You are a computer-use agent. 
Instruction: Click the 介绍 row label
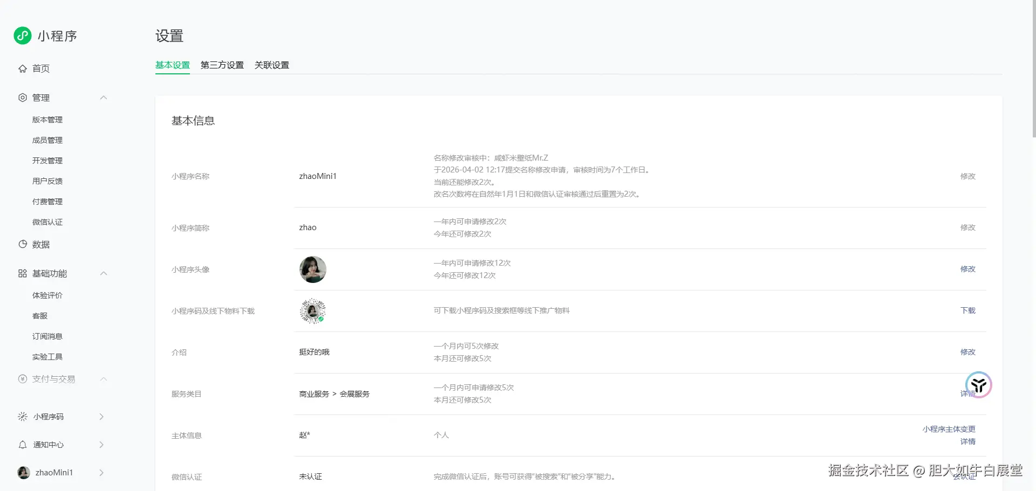pos(179,352)
